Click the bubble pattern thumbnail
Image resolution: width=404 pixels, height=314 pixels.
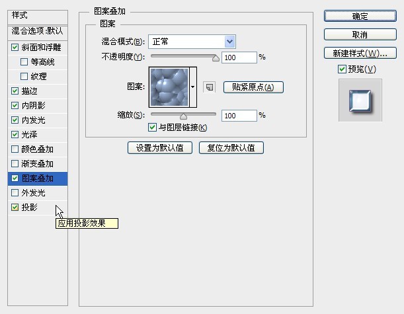169,87
